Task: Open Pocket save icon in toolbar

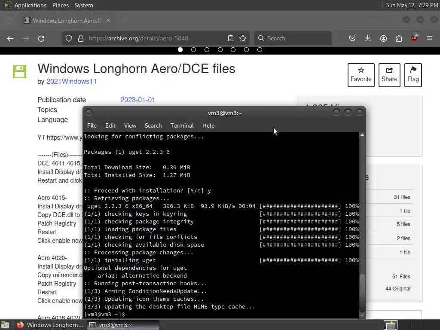Action: [352, 38]
